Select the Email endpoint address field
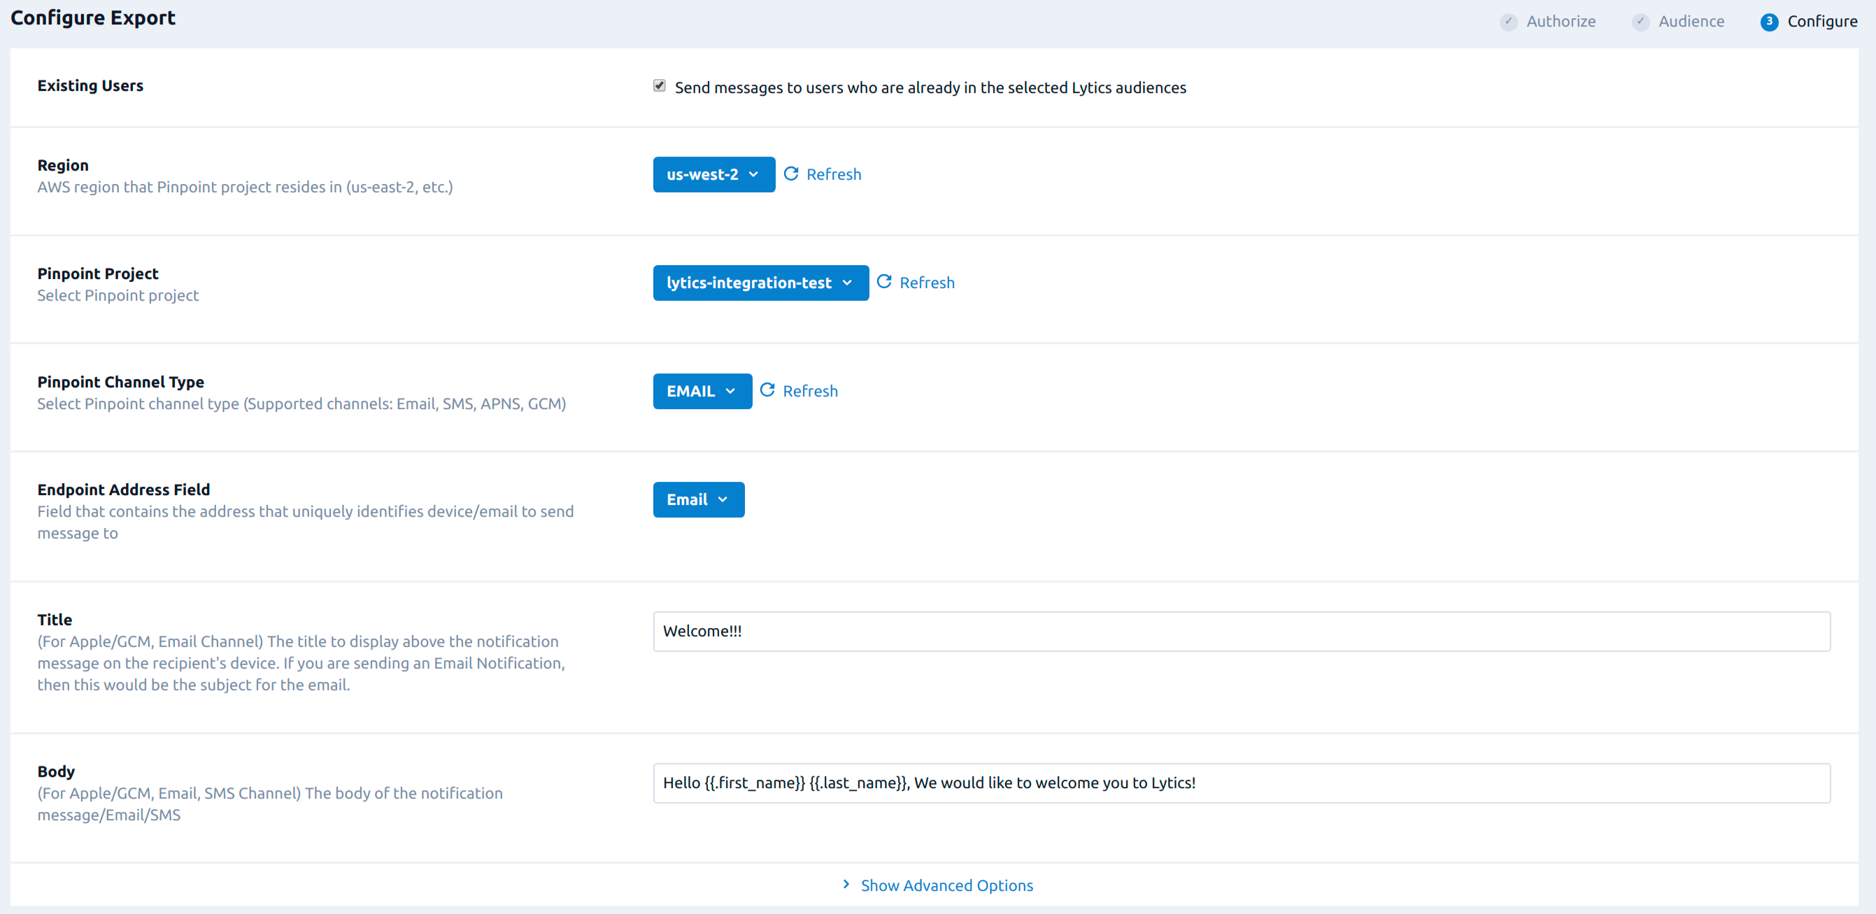 tap(699, 499)
